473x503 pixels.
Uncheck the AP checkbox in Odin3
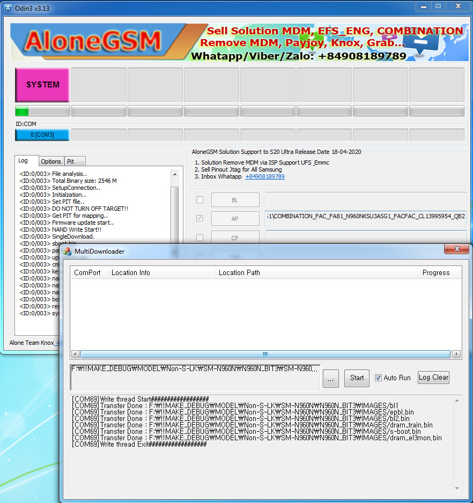coord(199,218)
